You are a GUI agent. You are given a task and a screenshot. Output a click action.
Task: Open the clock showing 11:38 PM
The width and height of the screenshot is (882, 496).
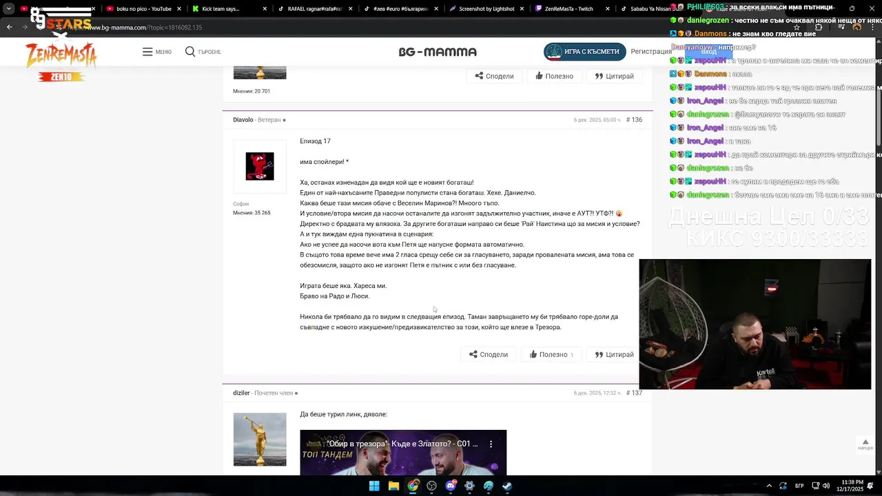850,486
